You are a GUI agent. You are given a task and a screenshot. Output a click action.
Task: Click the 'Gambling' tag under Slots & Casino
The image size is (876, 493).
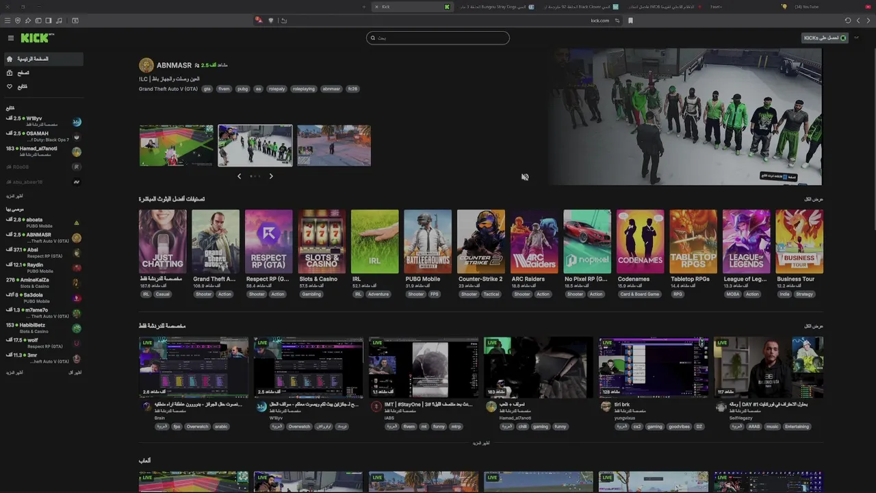[311, 294]
